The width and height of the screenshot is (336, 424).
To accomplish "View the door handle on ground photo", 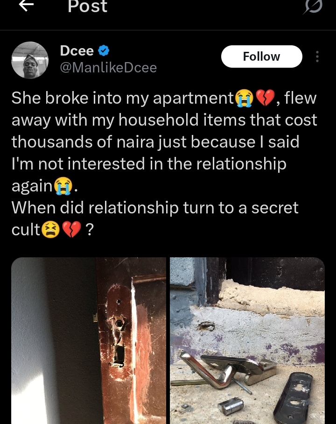I will [x=247, y=341].
